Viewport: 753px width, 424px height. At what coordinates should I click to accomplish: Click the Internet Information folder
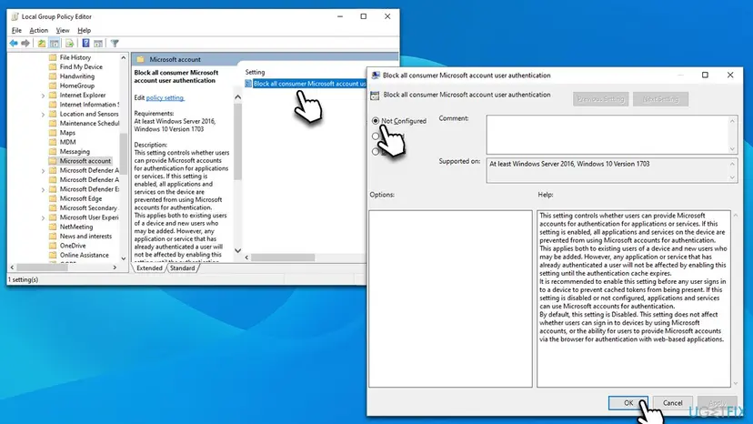pyautogui.click(x=84, y=105)
